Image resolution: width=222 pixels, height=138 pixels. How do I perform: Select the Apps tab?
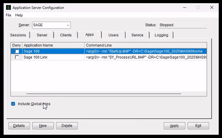[x=89, y=34]
